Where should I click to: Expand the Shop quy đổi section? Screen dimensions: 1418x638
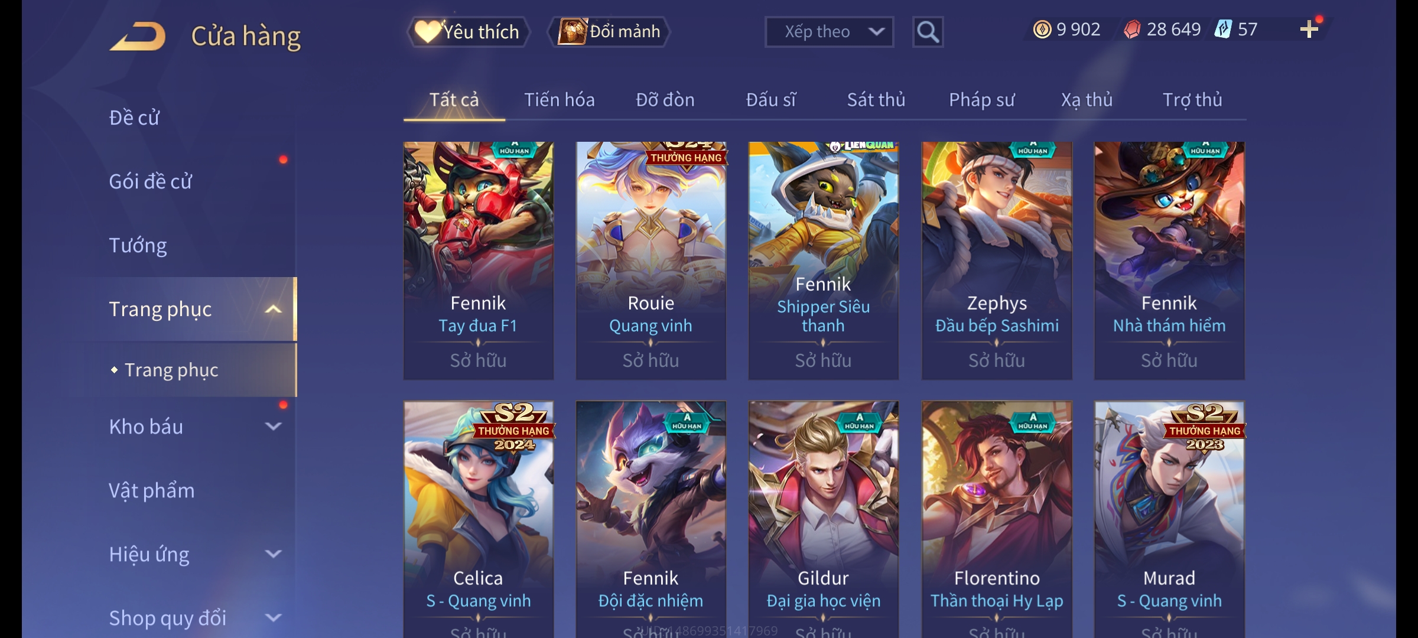click(x=273, y=618)
